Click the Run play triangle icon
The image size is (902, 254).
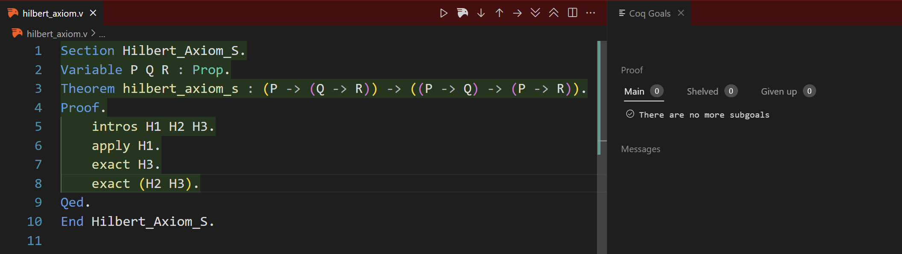pyautogui.click(x=444, y=13)
